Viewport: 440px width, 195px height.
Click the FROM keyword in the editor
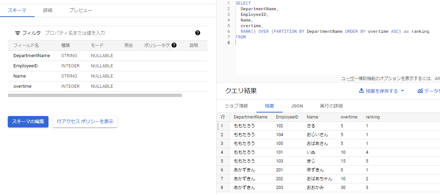tap(241, 37)
